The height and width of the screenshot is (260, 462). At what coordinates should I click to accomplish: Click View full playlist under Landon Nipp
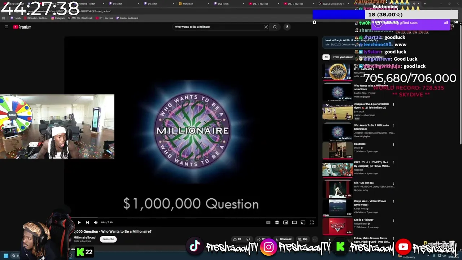362,97
